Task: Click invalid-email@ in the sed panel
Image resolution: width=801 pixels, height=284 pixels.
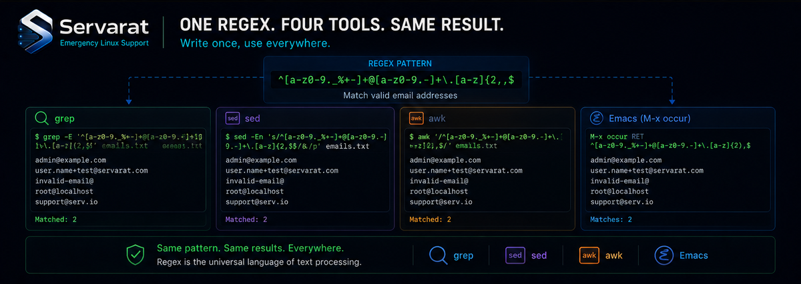Action: tap(255, 181)
